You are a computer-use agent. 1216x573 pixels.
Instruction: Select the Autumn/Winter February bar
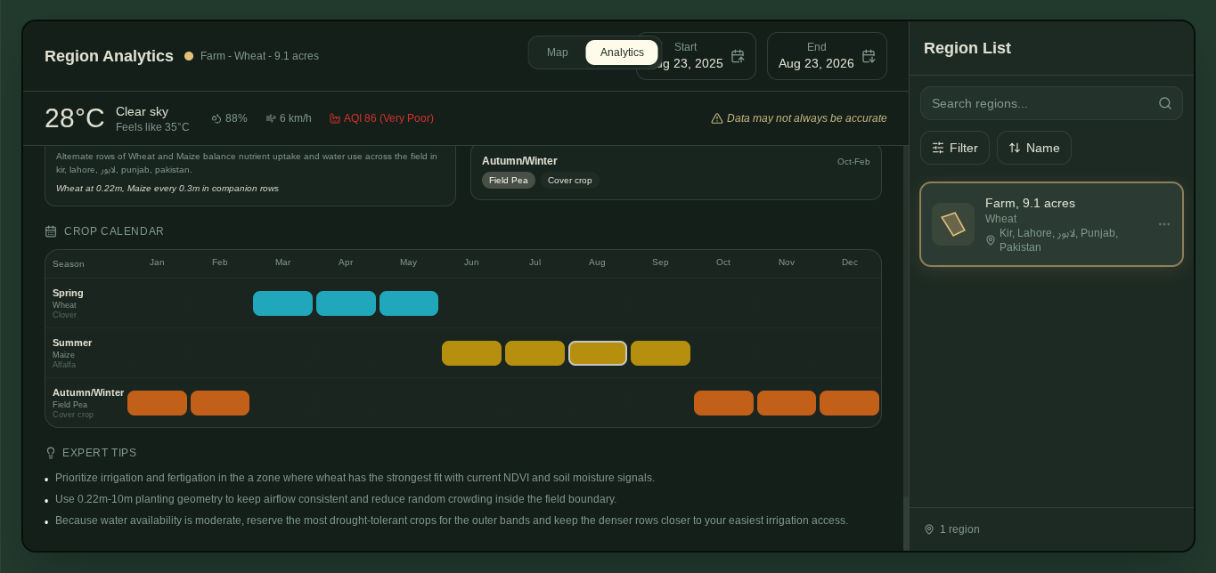click(220, 403)
